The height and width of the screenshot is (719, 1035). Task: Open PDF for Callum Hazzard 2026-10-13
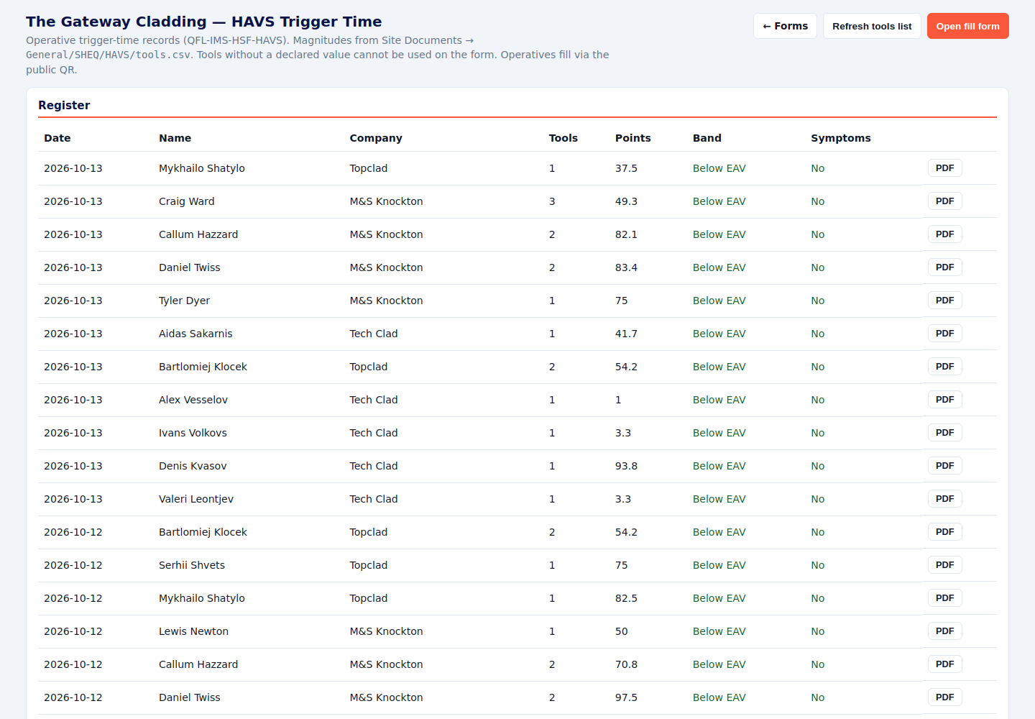coord(944,234)
